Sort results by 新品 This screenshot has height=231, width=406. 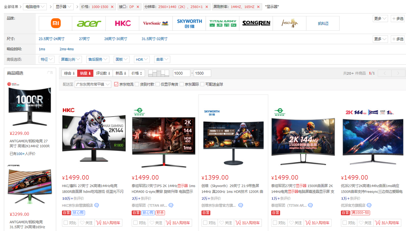(121, 73)
